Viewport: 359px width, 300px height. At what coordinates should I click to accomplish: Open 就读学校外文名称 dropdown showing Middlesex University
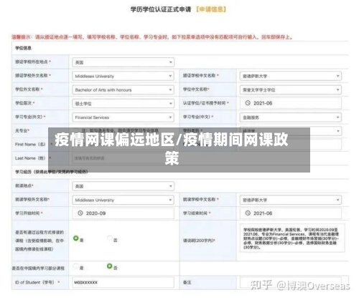click(123, 200)
